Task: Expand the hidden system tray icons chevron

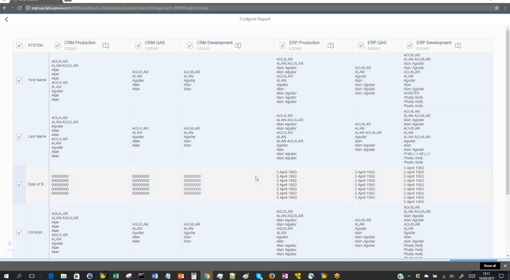Action: click(409, 276)
